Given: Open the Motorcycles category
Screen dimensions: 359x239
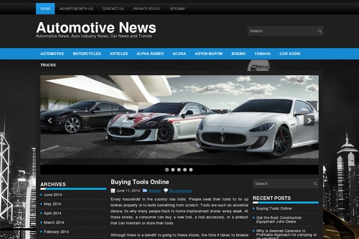Looking at the screenshot, I should (87, 54).
